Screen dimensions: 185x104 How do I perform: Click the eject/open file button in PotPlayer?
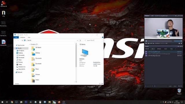[x=153, y=43]
